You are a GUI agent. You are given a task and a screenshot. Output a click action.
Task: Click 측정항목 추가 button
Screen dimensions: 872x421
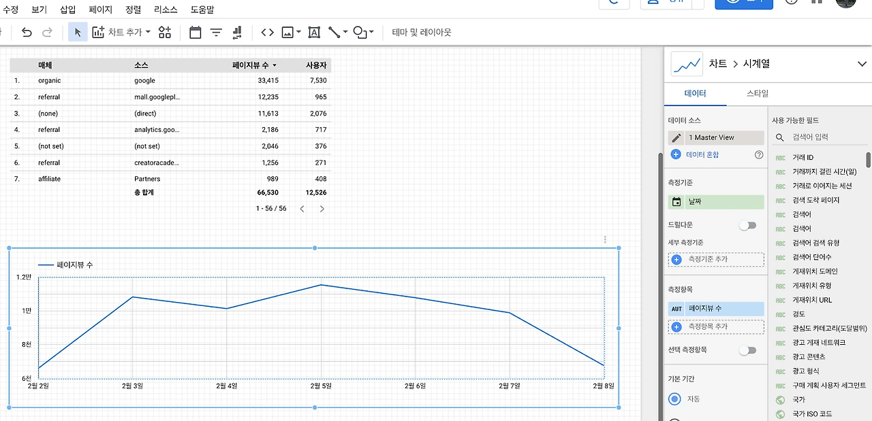pyautogui.click(x=716, y=326)
